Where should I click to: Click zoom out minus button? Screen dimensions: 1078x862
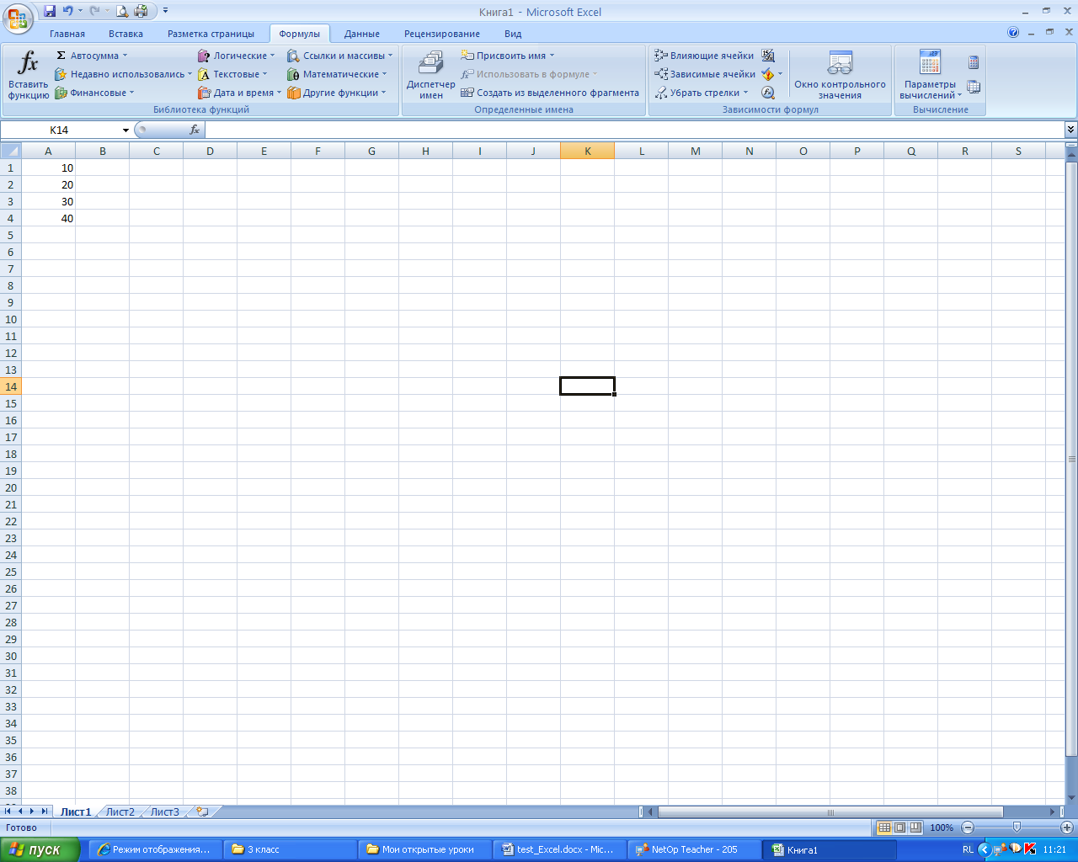pyautogui.click(x=968, y=827)
